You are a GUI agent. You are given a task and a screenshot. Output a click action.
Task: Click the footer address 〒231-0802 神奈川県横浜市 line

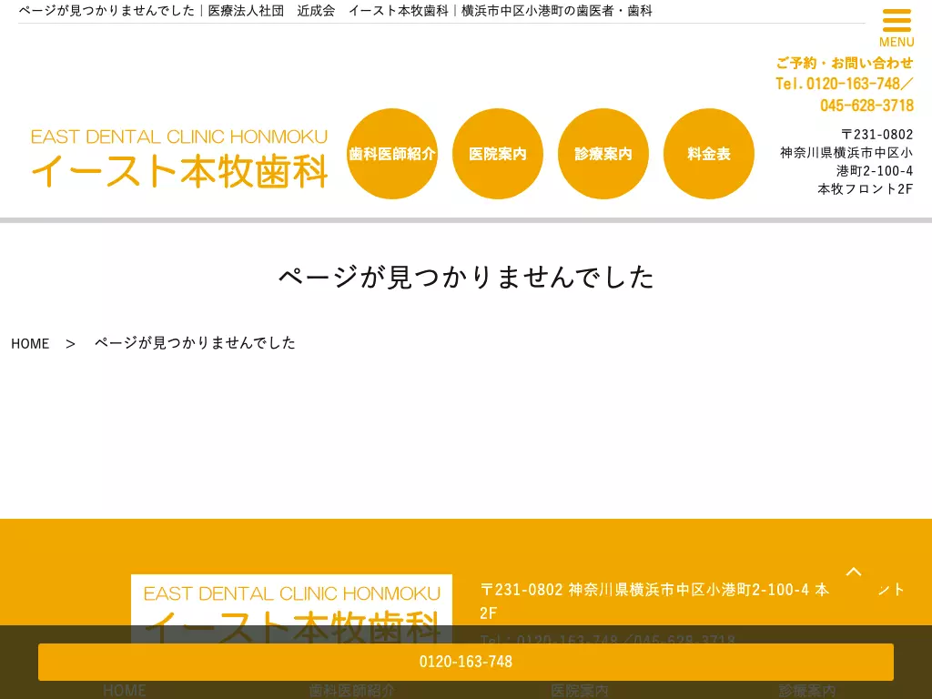point(693,601)
